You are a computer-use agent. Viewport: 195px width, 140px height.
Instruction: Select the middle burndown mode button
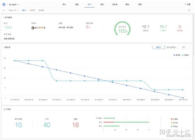click(x=171, y=47)
